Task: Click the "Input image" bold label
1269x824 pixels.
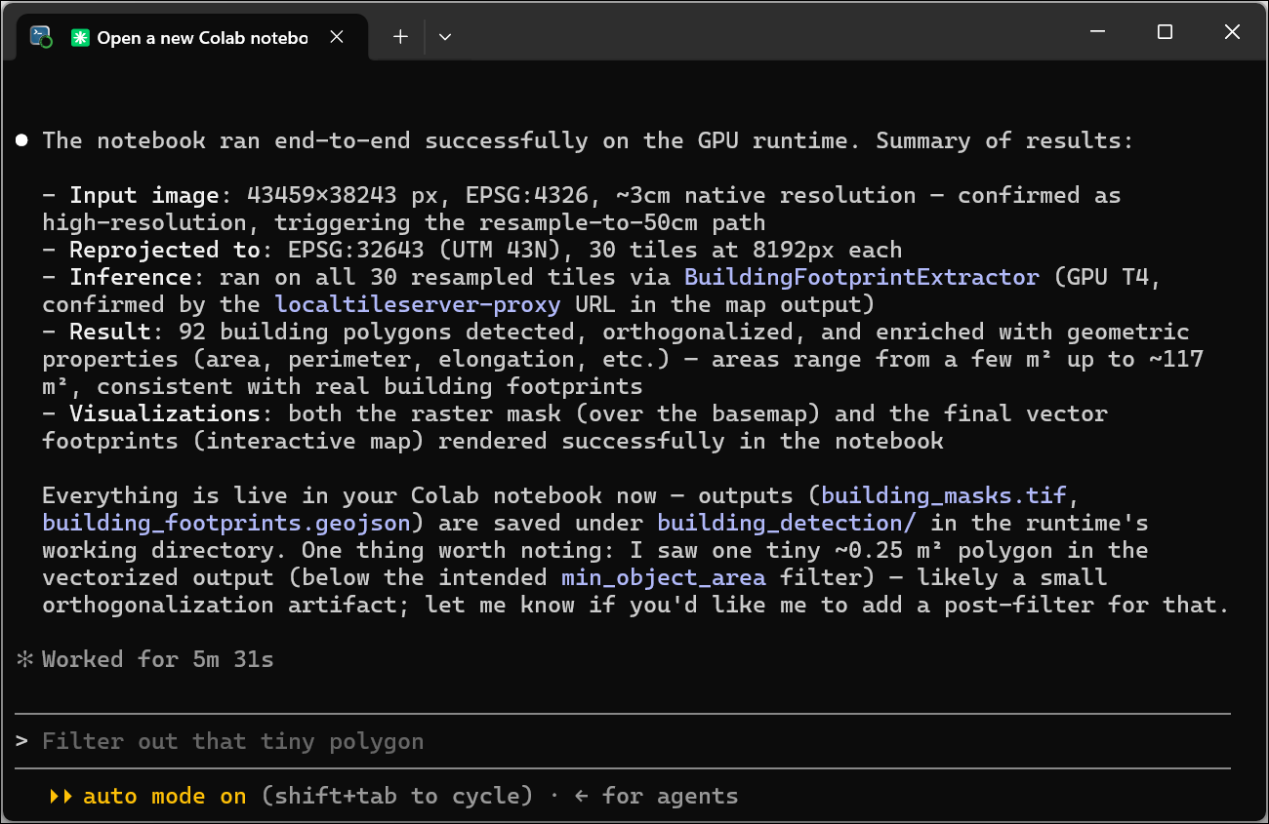Action: pyautogui.click(x=143, y=195)
